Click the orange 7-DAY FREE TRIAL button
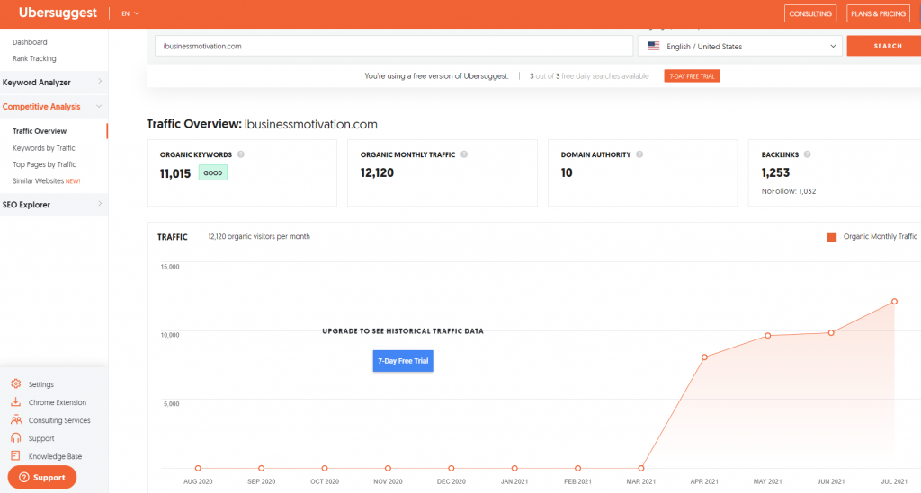 pos(692,76)
